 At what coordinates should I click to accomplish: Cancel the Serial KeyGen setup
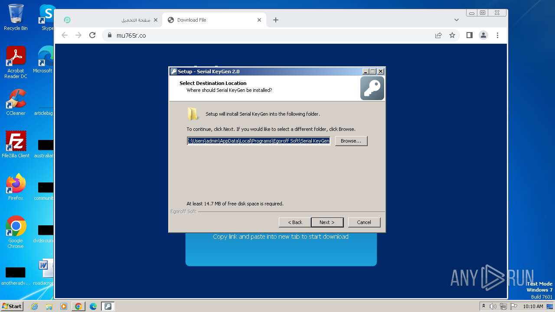pyautogui.click(x=364, y=222)
